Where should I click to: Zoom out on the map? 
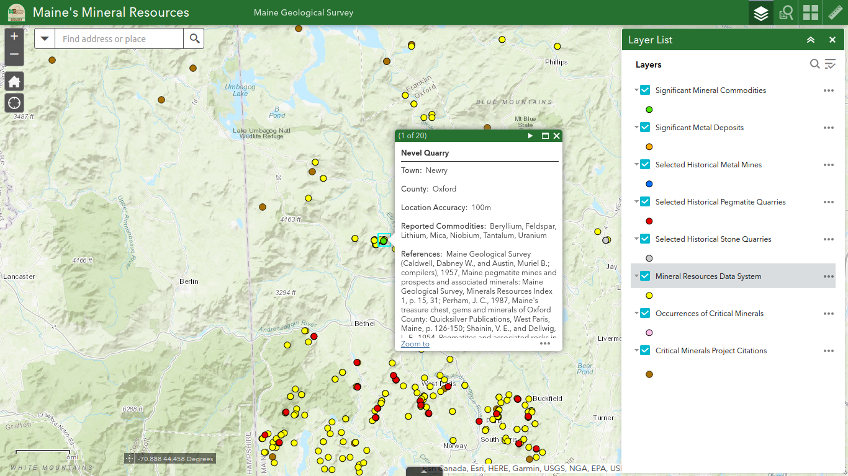pyautogui.click(x=14, y=56)
